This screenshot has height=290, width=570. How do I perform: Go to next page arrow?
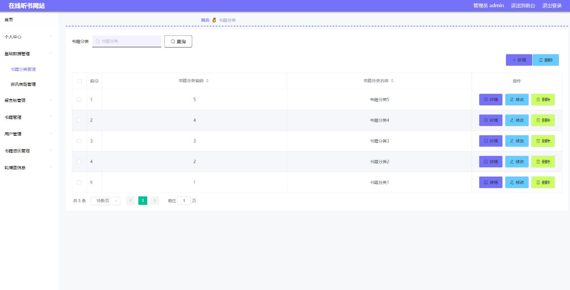(155, 201)
